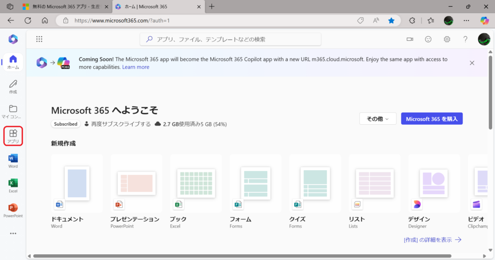The width and height of the screenshot is (495, 260).
Task: Open a new browser tab
Action: pyautogui.click(x=212, y=7)
